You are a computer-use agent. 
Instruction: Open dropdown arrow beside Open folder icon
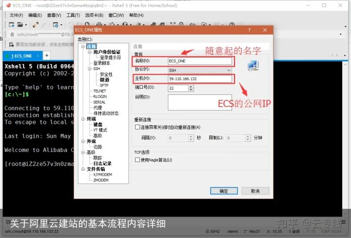(x=26, y=25)
